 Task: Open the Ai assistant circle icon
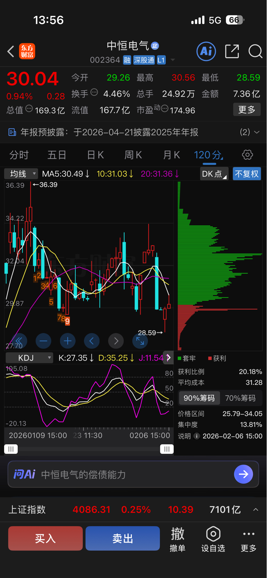(206, 51)
